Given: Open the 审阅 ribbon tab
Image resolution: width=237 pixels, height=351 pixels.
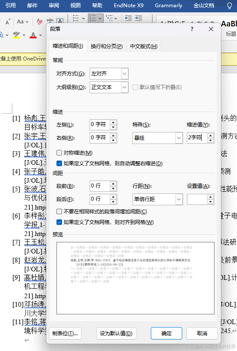Looking at the screenshot, I should pyautogui.click(x=54, y=6).
